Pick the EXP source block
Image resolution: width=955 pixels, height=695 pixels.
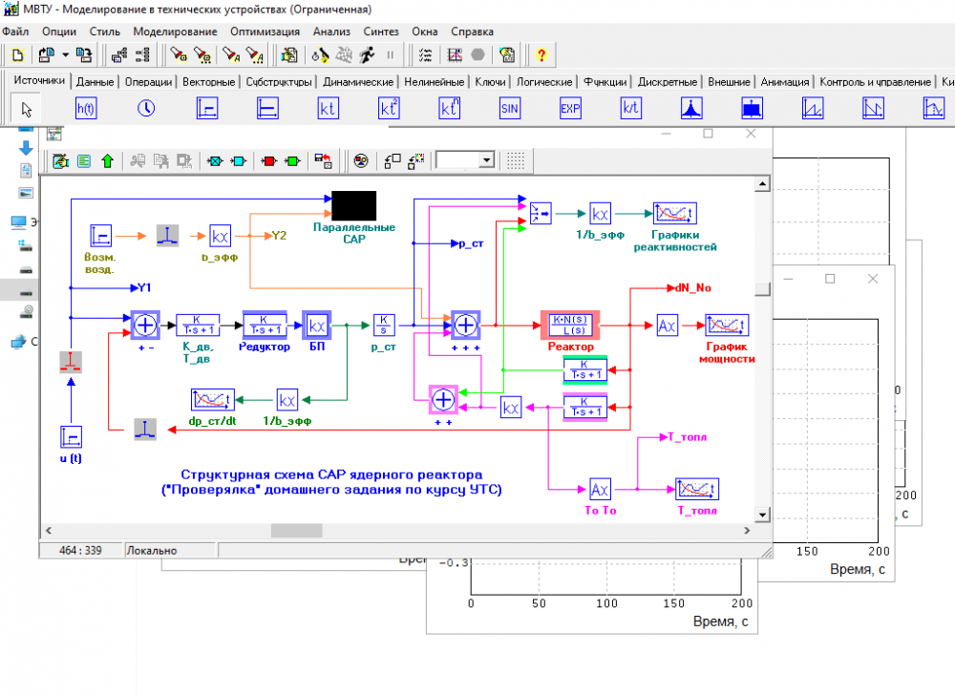570,109
